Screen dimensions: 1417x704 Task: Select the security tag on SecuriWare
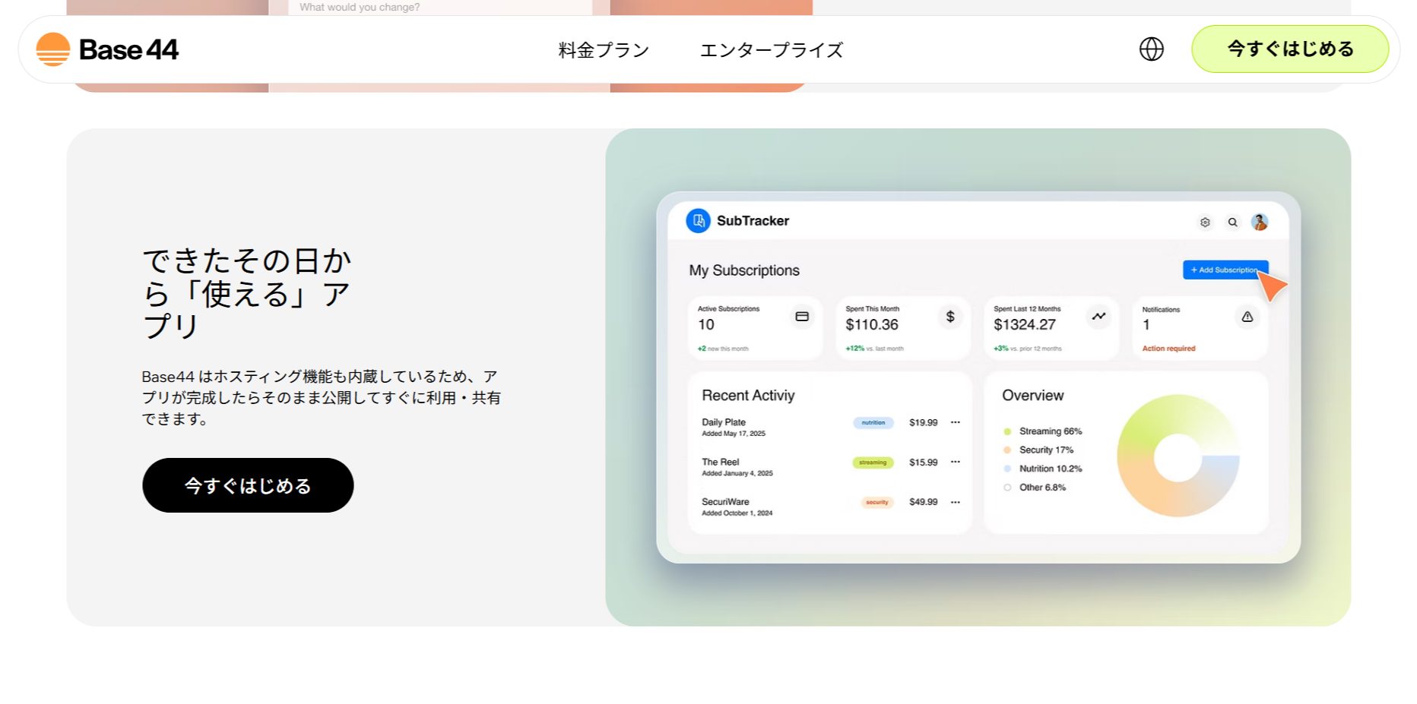pos(876,502)
